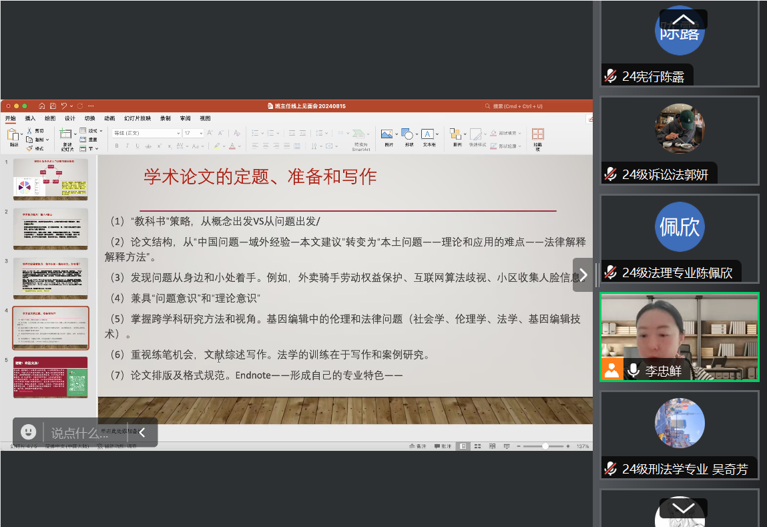Screen dimensions: 767x527
Task: Click the Paste clipboard icon
Action: click(x=14, y=136)
